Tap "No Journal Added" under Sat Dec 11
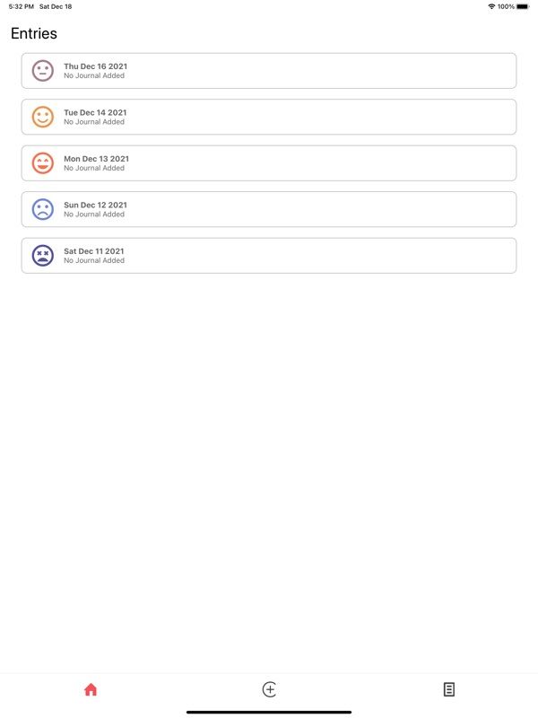The height and width of the screenshot is (718, 538). pos(94,261)
